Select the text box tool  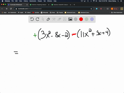click(x=65, y=19)
